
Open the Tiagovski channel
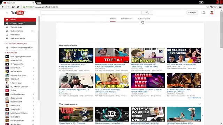20,109
